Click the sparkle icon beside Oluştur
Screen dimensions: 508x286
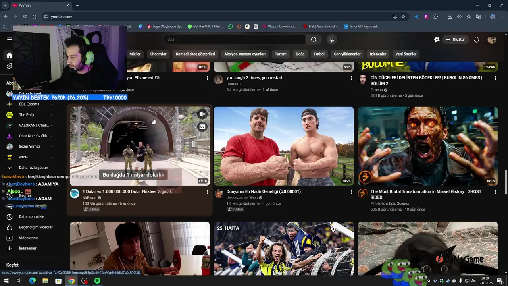point(437,39)
